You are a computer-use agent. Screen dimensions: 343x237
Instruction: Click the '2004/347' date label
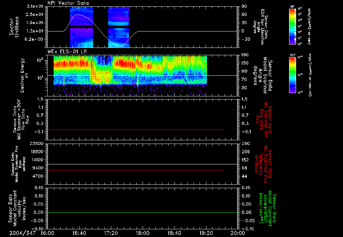point(22,233)
